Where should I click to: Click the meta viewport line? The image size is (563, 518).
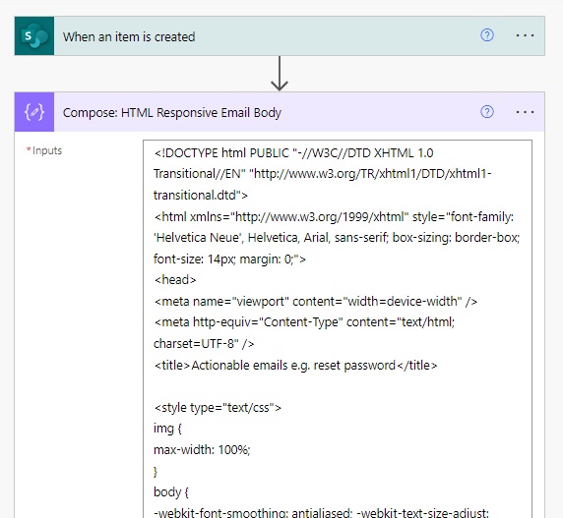(x=316, y=302)
